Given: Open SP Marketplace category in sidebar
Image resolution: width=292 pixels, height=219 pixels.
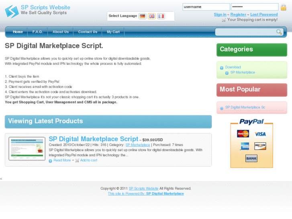Looking at the screenshot, I should [243, 72].
